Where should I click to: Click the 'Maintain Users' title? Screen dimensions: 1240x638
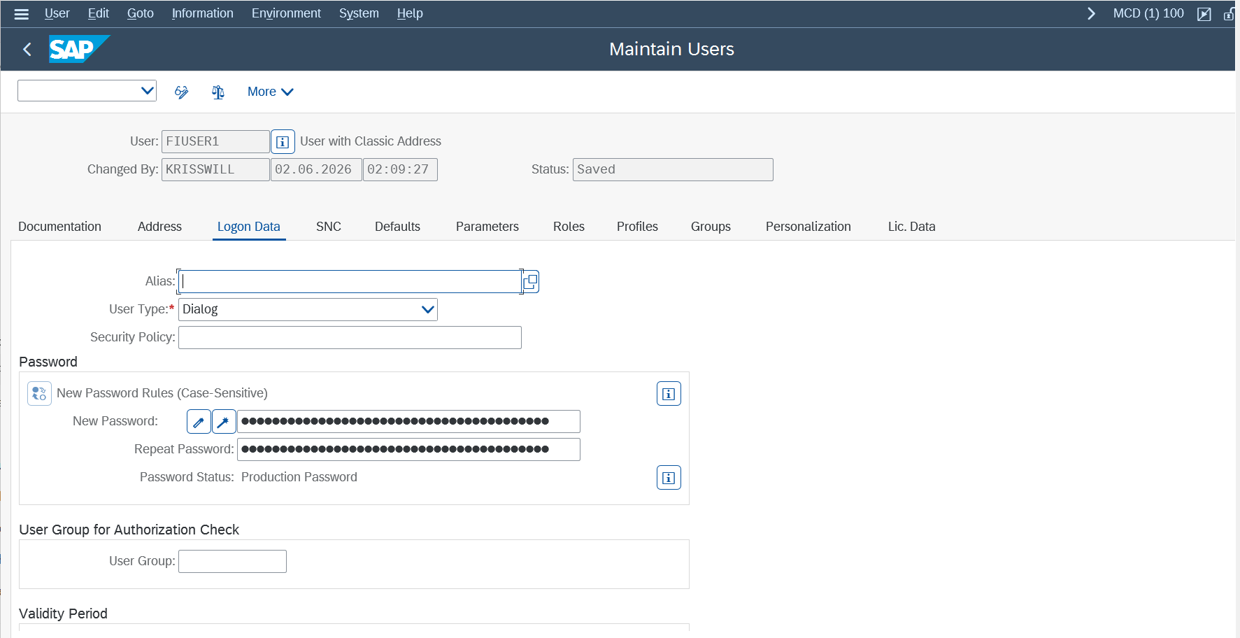[x=672, y=49]
